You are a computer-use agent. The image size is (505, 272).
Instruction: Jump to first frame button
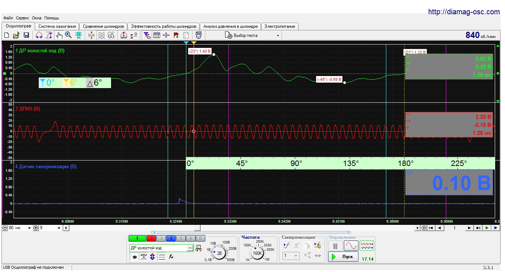tap(432, 228)
